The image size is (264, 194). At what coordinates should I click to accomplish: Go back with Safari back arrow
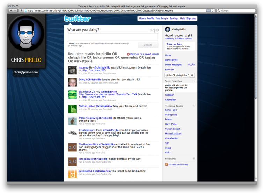pyautogui.click(x=11, y=10)
